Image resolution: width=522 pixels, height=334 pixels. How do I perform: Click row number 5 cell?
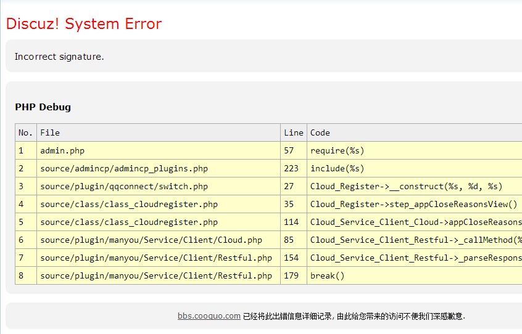tap(26, 222)
